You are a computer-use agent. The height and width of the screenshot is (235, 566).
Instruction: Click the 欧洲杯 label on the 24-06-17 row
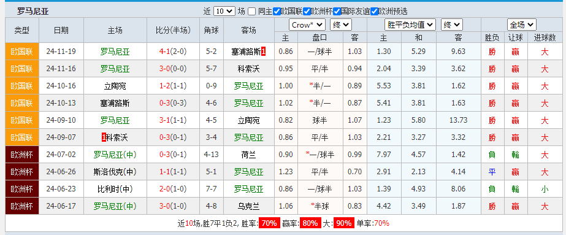coord(21,206)
